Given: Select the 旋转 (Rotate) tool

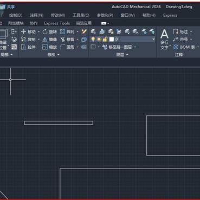Looking at the screenshot, I should [x=50, y=32].
